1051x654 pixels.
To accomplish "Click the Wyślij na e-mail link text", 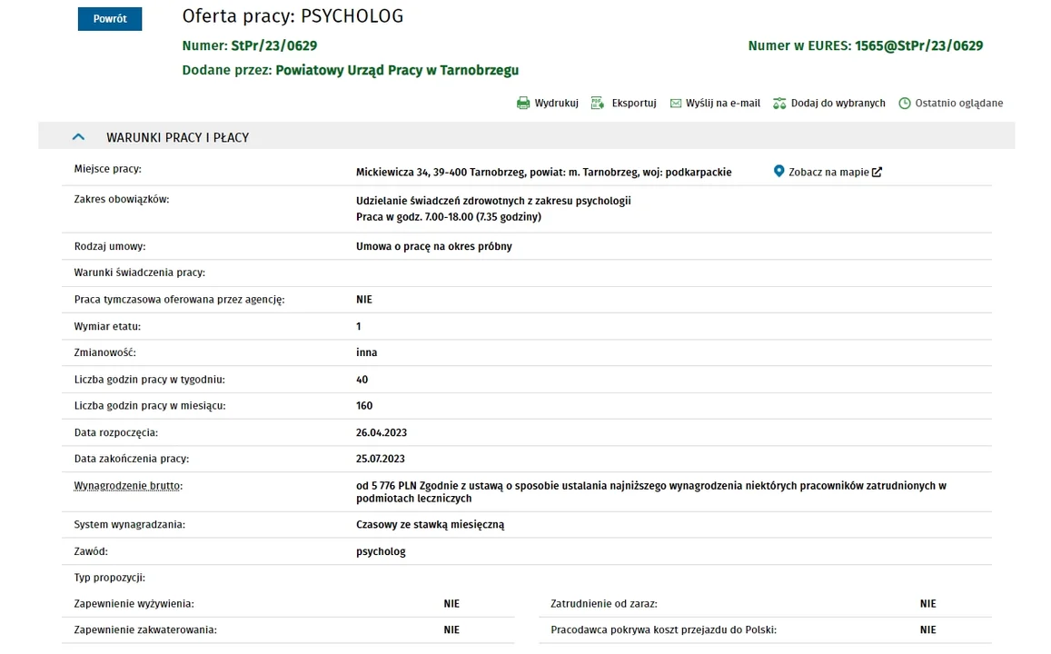I will click(722, 104).
